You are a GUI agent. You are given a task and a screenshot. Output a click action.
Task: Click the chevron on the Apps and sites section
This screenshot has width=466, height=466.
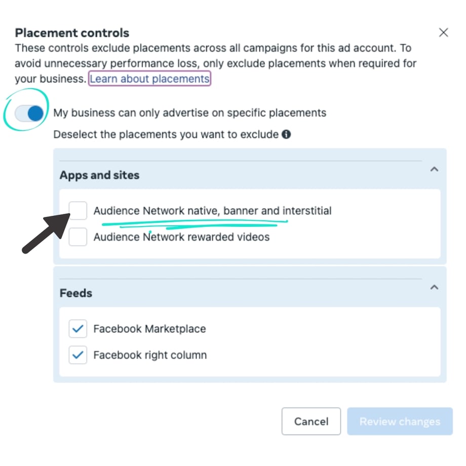(434, 170)
